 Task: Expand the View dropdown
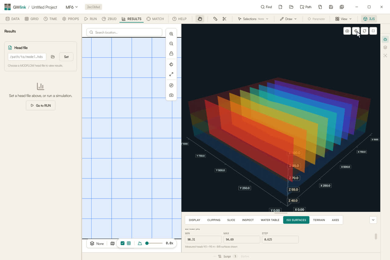pos(343,19)
